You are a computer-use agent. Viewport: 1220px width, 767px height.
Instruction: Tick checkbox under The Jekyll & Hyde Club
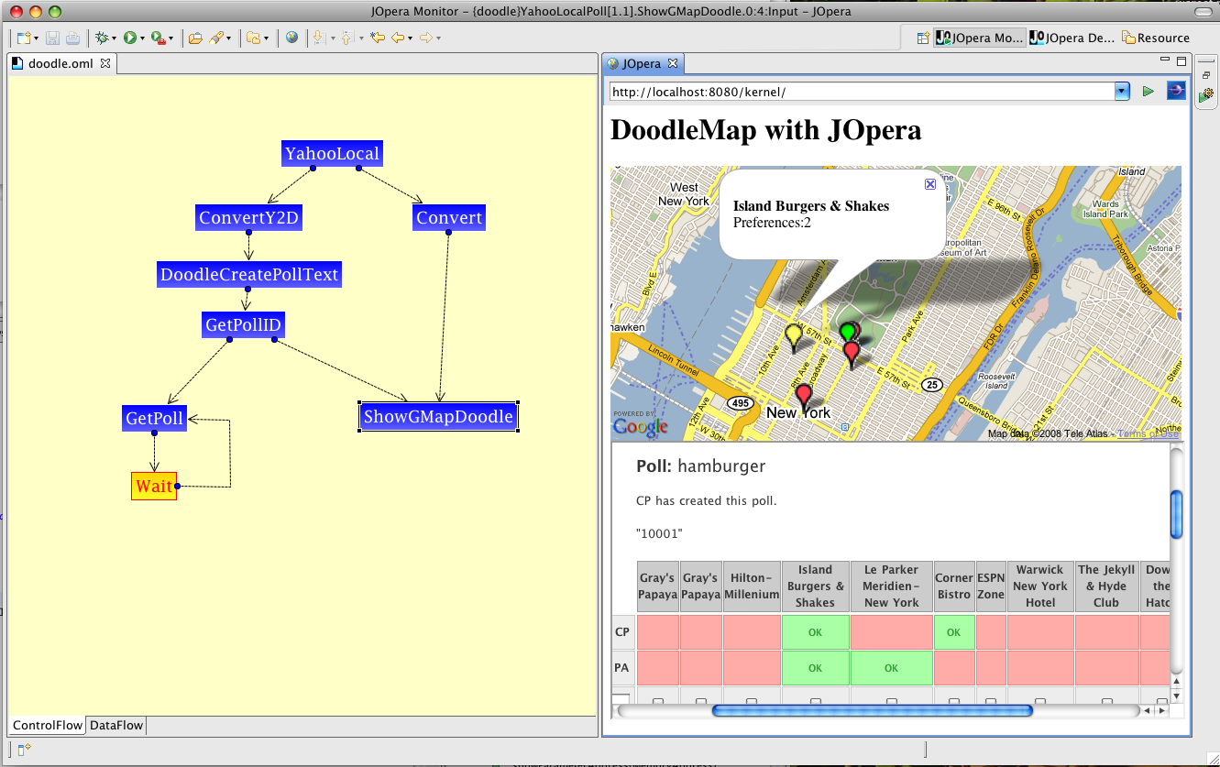click(1106, 702)
